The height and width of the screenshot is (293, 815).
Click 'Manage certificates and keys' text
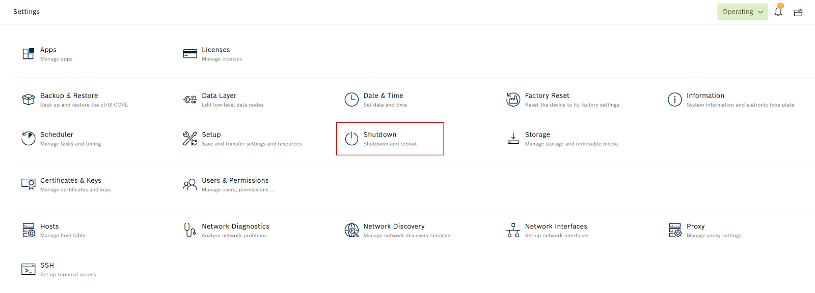(75, 190)
